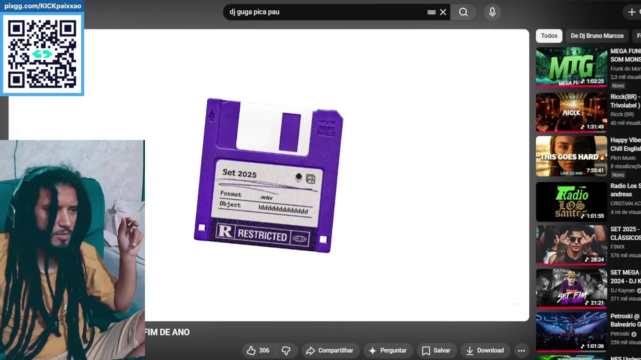This screenshot has height=360, width=641.
Task: Open the DJ Kaynan Set Fim de Ano thumbnail
Action: click(571, 288)
